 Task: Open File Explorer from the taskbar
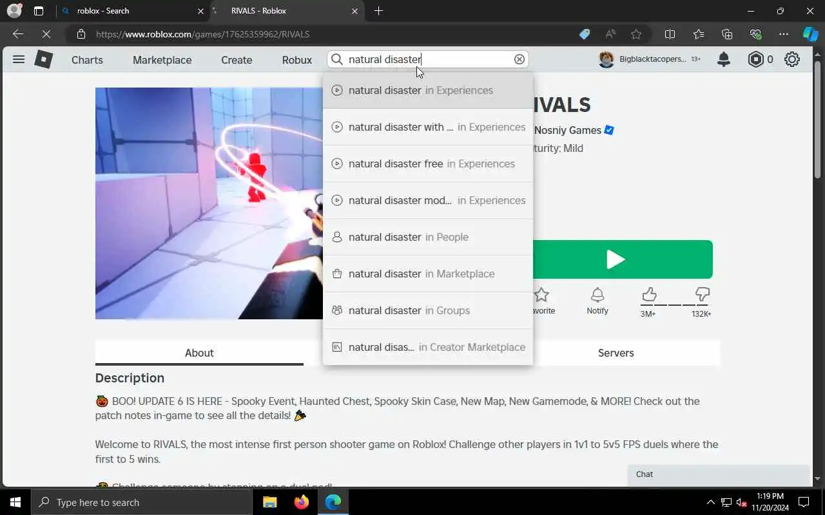point(269,502)
